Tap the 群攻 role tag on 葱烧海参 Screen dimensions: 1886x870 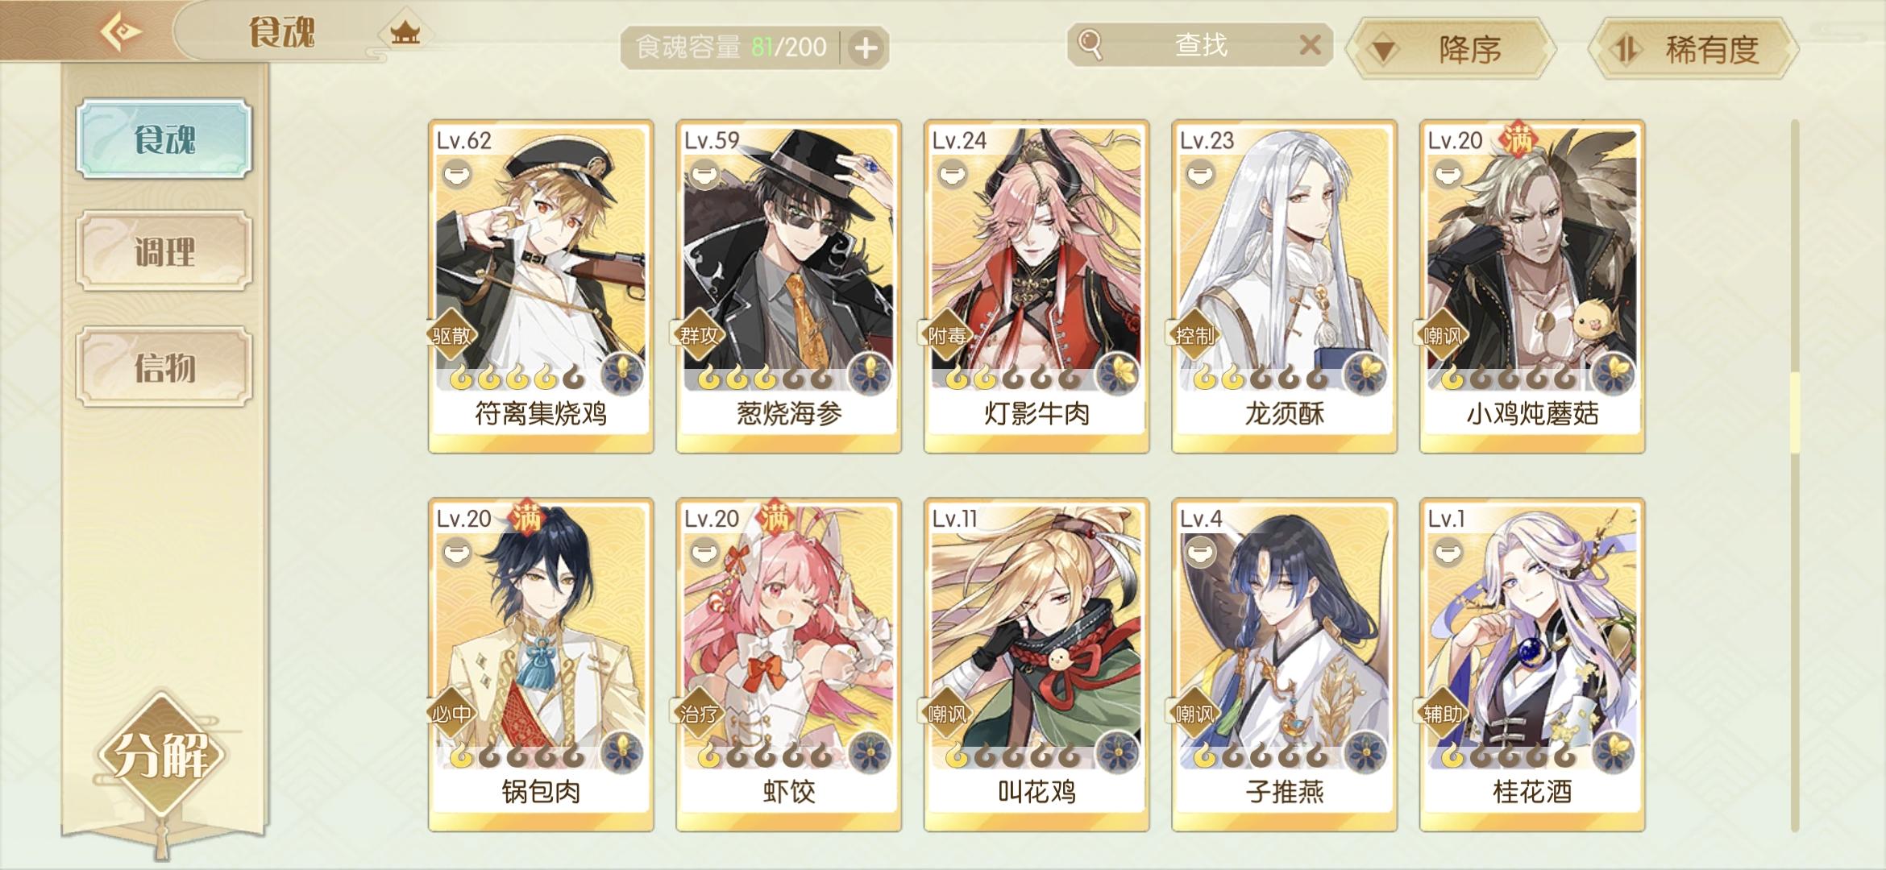(698, 335)
